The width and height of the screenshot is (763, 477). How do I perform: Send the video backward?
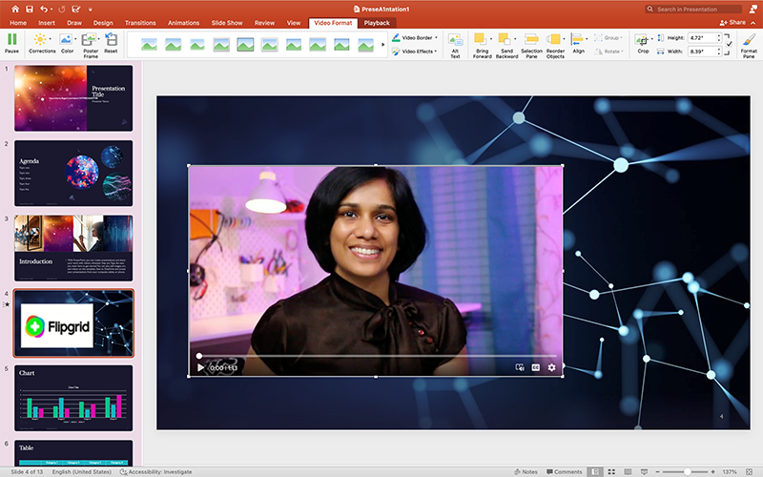pos(505,45)
